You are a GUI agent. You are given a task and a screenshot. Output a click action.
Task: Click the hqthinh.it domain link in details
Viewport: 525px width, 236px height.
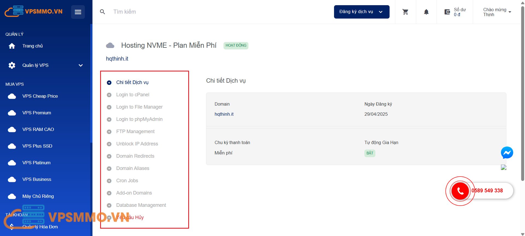[x=224, y=114]
